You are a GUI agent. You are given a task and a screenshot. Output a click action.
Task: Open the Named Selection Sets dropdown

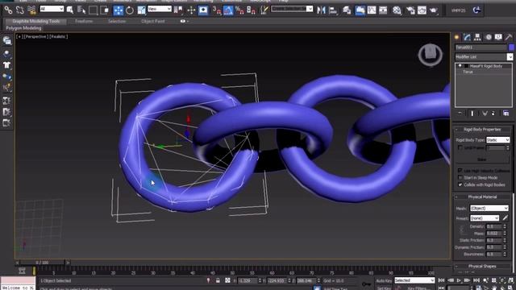click(292, 9)
